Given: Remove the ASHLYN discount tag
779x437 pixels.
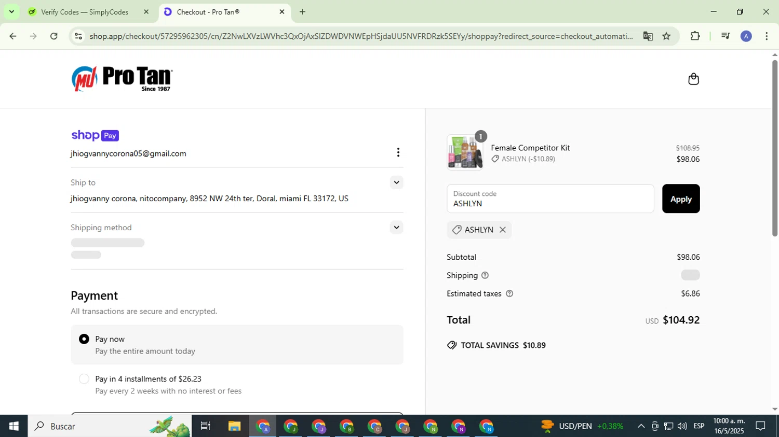Looking at the screenshot, I should point(502,230).
